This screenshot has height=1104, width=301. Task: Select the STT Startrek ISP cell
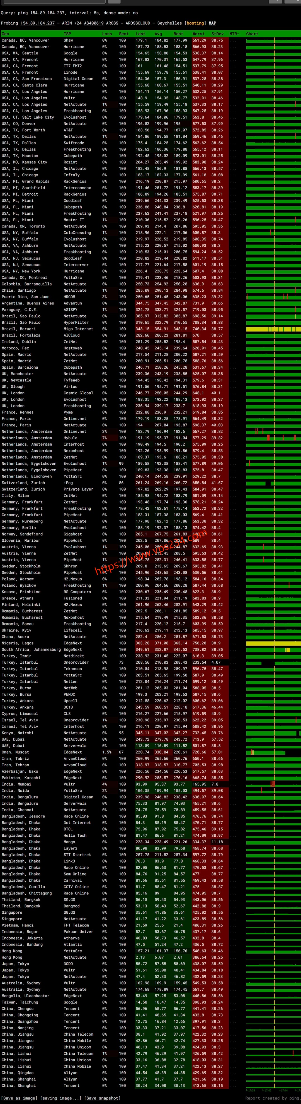[77, 855]
